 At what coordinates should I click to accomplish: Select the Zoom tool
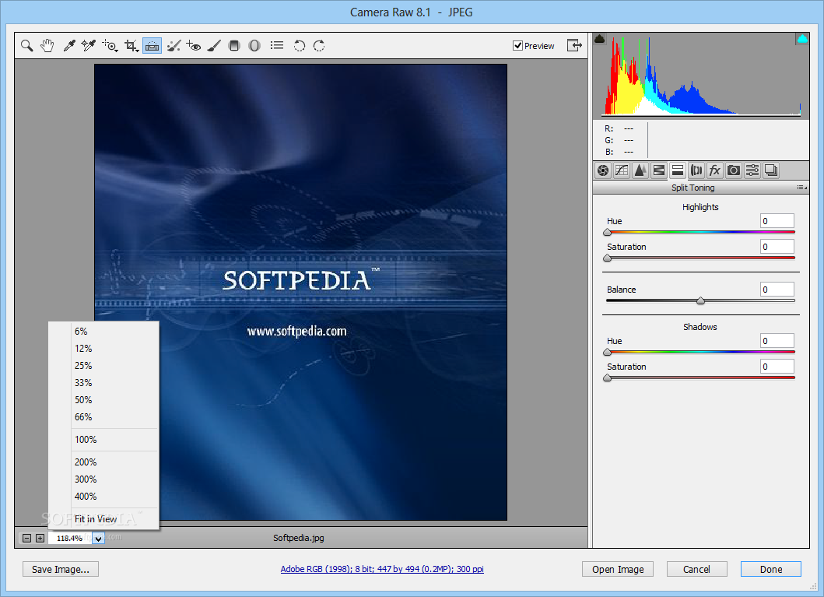click(26, 46)
